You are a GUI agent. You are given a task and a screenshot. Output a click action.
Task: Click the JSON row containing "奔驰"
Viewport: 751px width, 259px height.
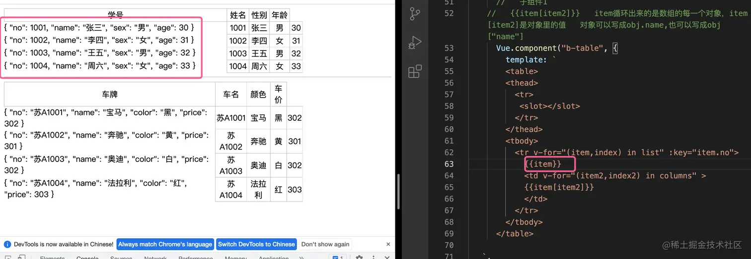tap(106, 141)
